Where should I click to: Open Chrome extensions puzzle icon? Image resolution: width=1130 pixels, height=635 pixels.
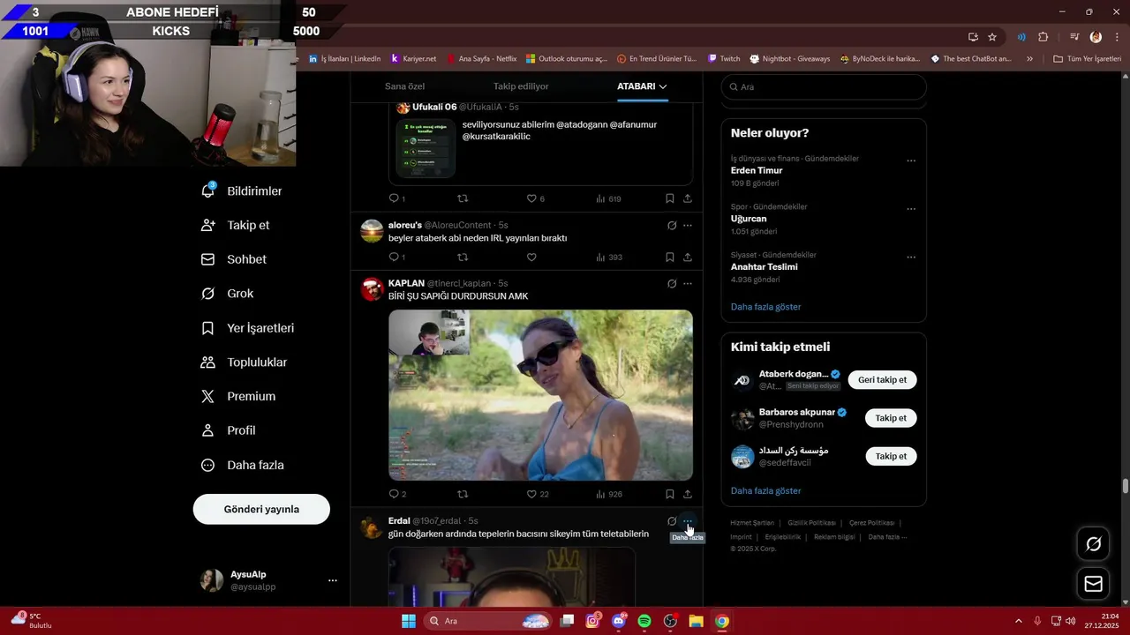(x=1043, y=37)
